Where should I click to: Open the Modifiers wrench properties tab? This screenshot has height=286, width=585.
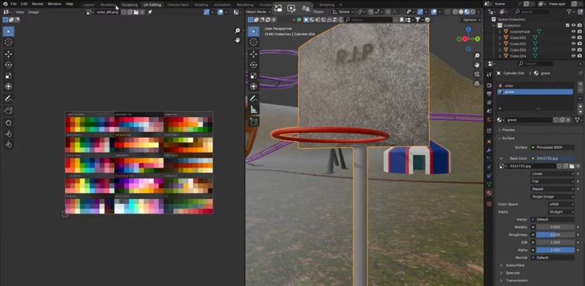[489, 150]
